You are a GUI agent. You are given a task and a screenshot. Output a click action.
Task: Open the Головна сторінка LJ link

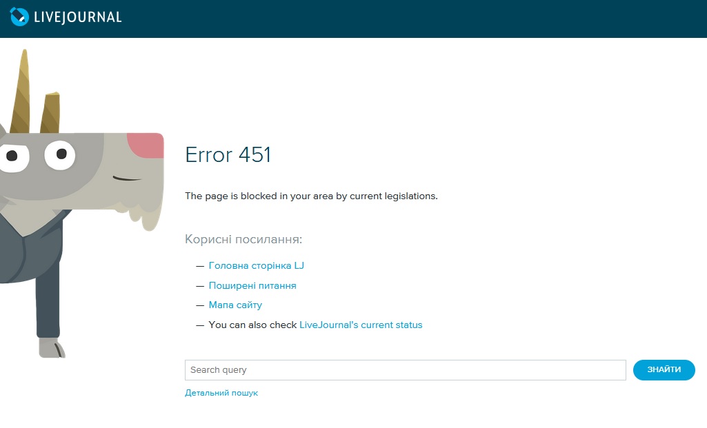(256, 266)
